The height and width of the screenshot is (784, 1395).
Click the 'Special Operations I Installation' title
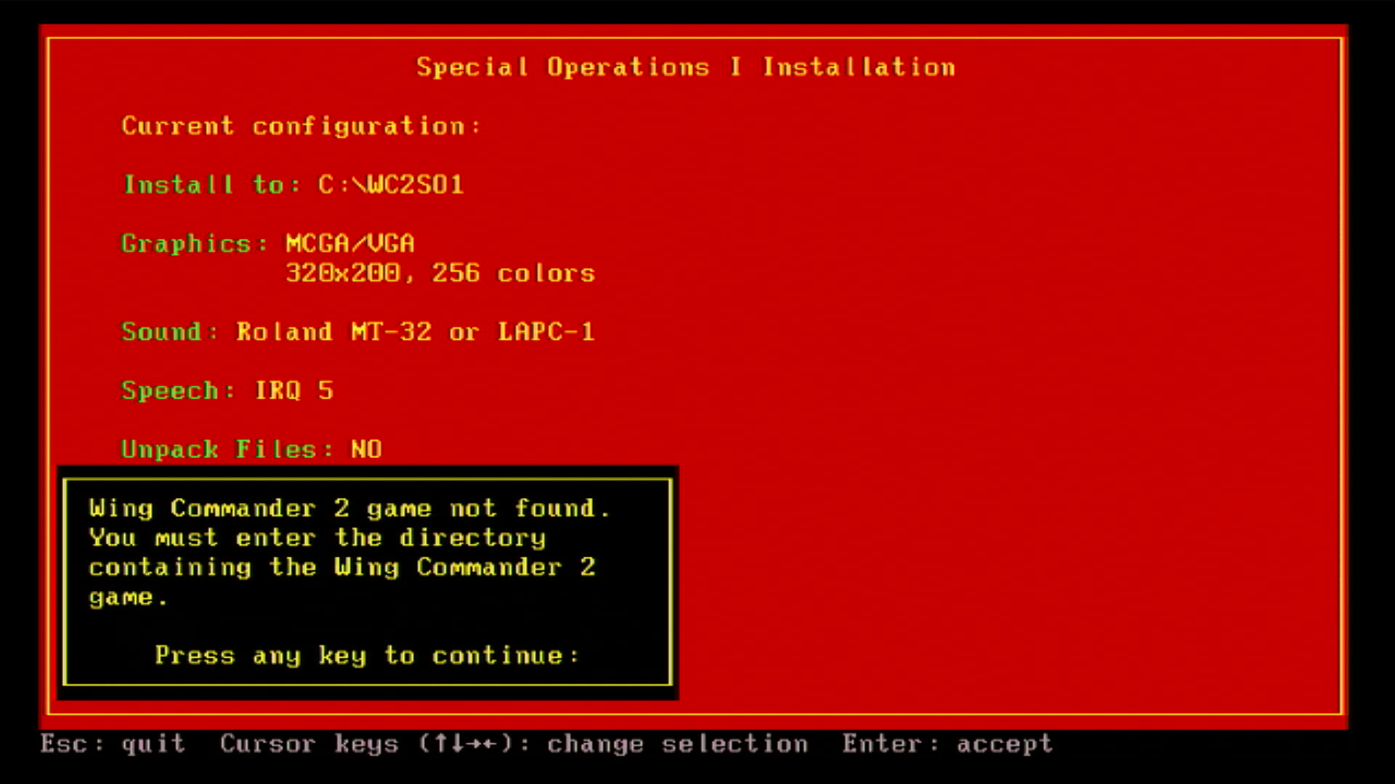pyautogui.click(x=685, y=67)
